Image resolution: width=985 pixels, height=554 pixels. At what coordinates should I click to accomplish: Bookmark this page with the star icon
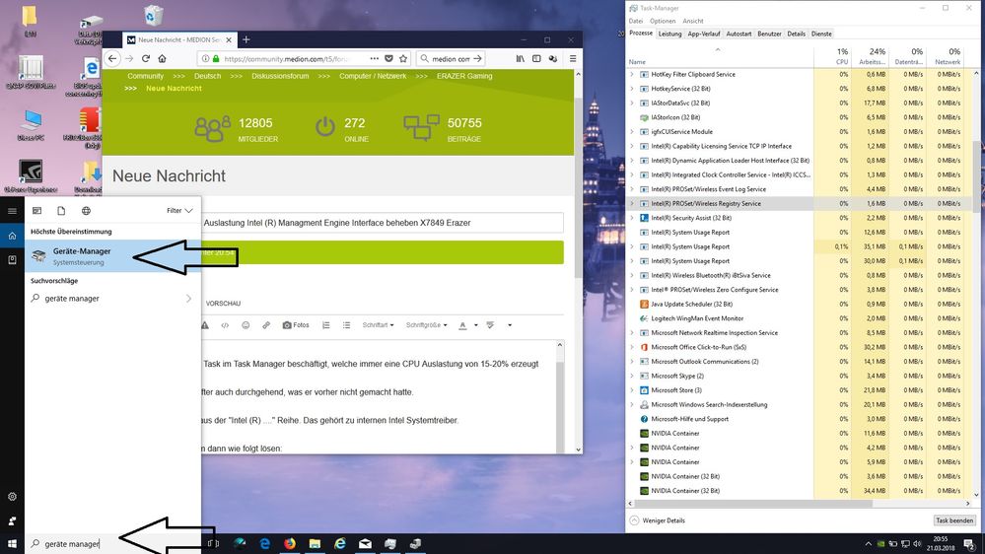(x=403, y=58)
